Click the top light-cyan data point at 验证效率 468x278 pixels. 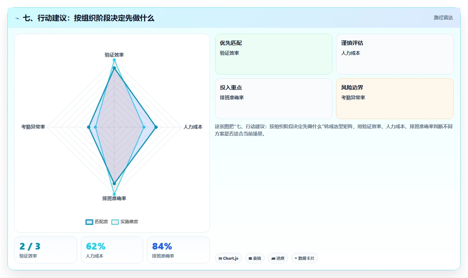(x=114, y=60)
